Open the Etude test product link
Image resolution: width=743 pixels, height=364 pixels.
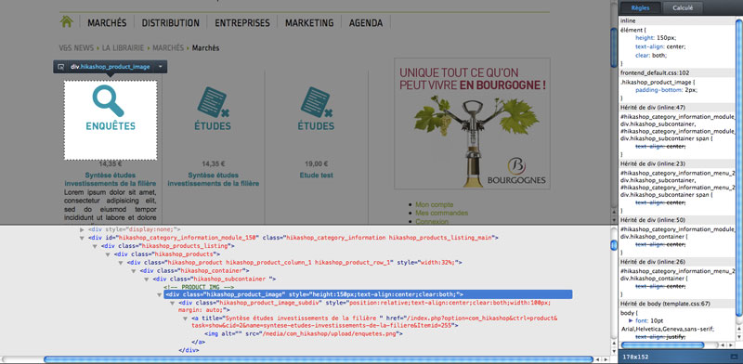(x=316, y=175)
